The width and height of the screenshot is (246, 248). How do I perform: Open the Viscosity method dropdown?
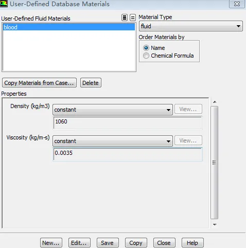click(113, 141)
